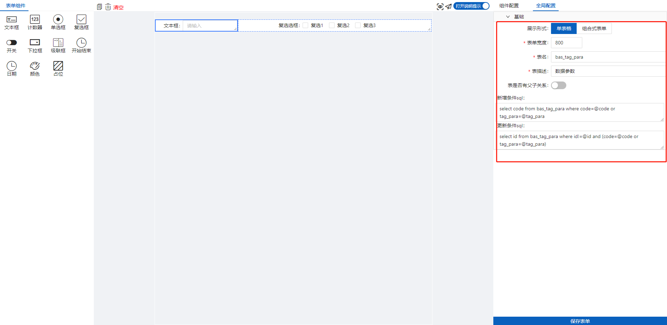Click resize grip of 更新条件sql textarea

662,147
